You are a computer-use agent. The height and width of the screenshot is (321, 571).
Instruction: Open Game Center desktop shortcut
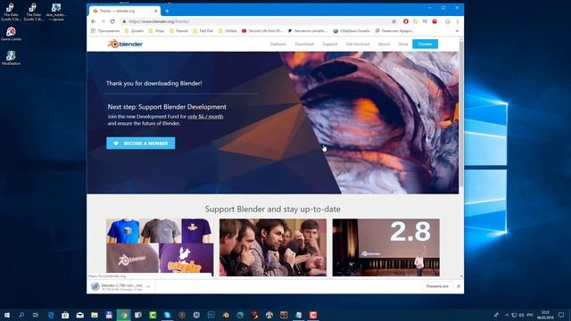pos(11,34)
